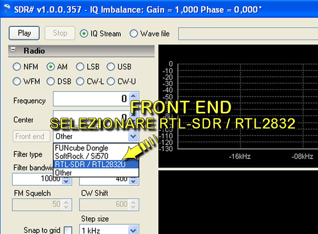318x234 pixels.
Task: Increase CW Shift with the up arrow
Action: point(133,202)
